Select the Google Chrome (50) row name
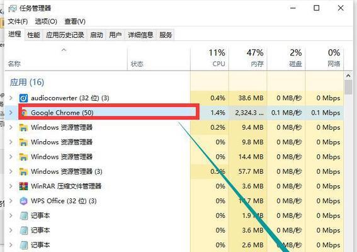This screenshot has height=252, width=357. 62,113
